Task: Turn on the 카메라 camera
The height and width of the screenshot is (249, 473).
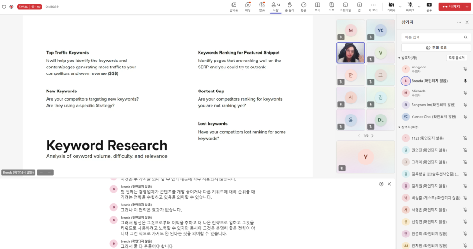Action: click(391, 6)
